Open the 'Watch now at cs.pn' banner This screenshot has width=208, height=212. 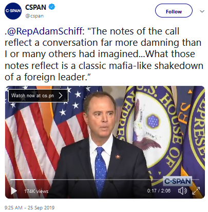[x=38, y=96]
